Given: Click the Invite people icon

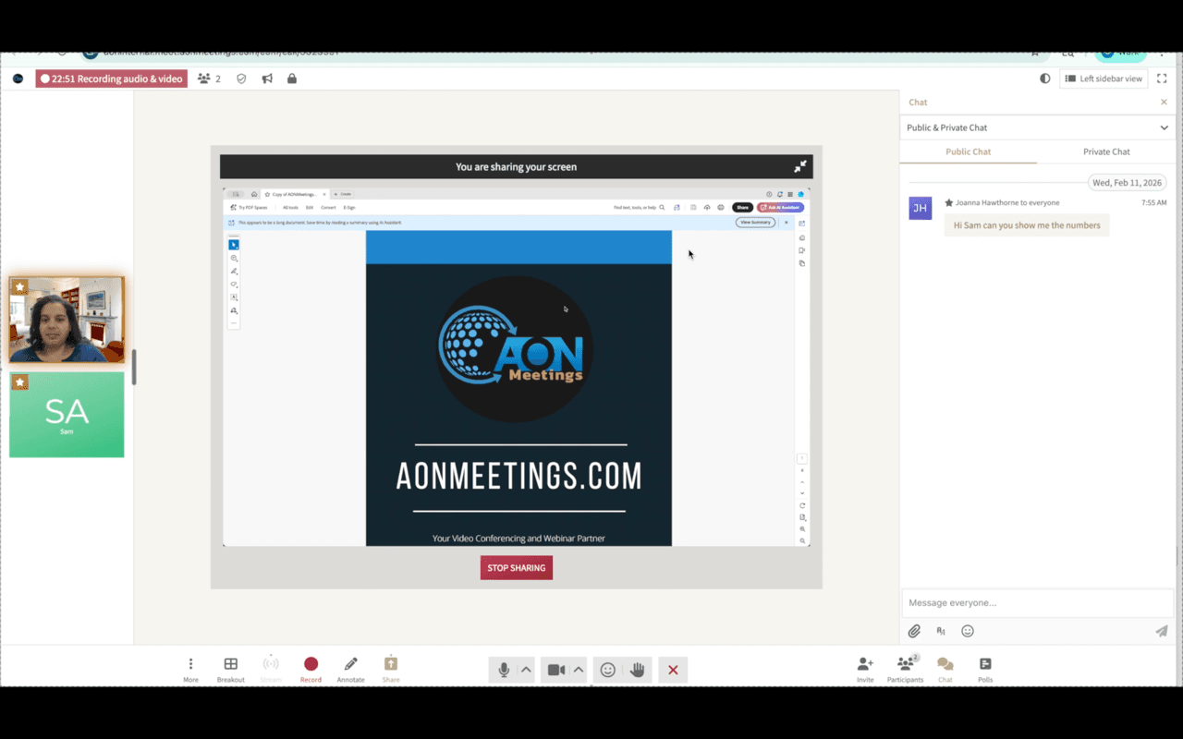Looking at the screenshot, I should click(x=865, y=665).
